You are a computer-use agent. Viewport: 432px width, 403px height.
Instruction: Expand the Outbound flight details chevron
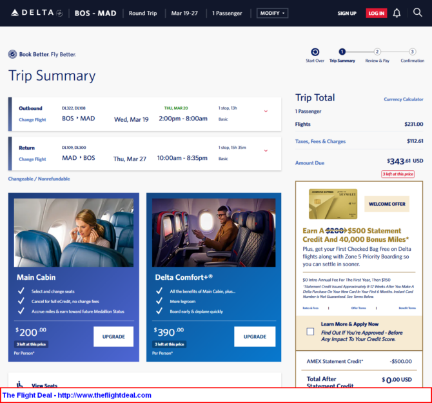tap(266, 112)
